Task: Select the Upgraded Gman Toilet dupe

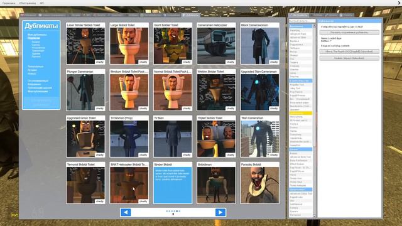Action: (85, 136)
